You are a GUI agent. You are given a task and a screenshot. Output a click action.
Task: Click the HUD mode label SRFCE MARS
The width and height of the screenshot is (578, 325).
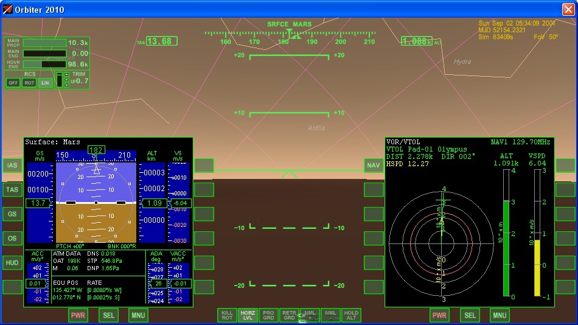(290, 24)
